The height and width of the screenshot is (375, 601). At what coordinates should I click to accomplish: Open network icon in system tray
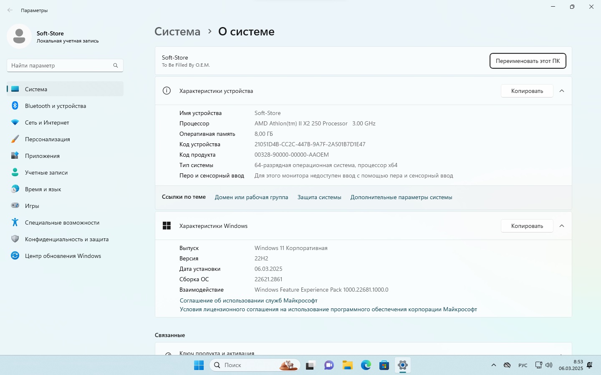coord(539,365)
